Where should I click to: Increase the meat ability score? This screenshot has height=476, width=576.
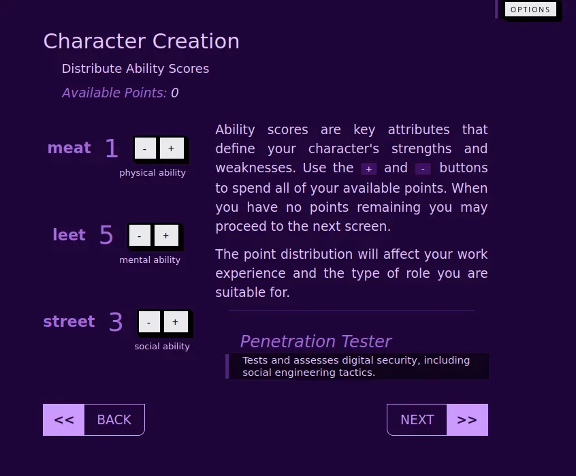point(171,148)
